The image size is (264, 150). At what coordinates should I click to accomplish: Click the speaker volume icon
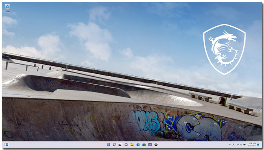point(241,144)
